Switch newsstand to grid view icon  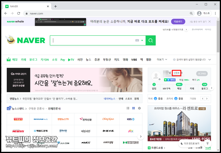coord(133,108)
